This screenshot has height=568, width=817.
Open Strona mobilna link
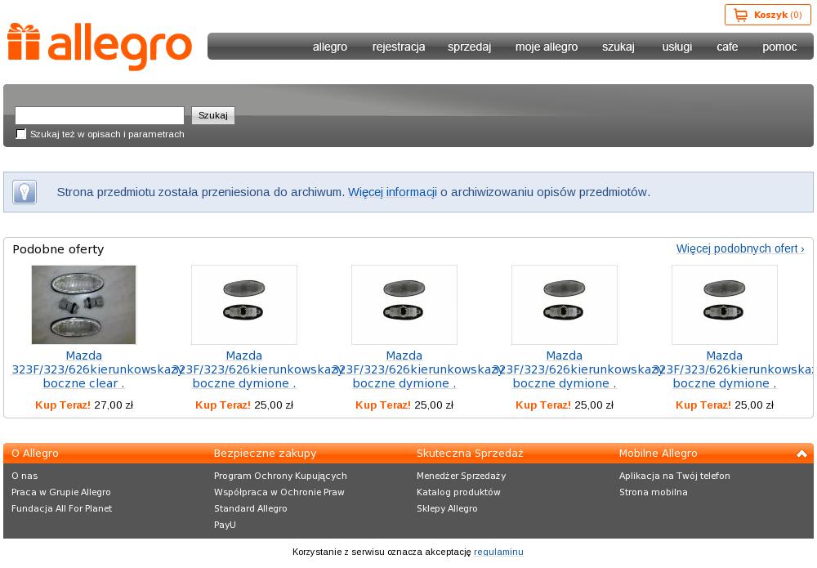[x=654, y=492]
